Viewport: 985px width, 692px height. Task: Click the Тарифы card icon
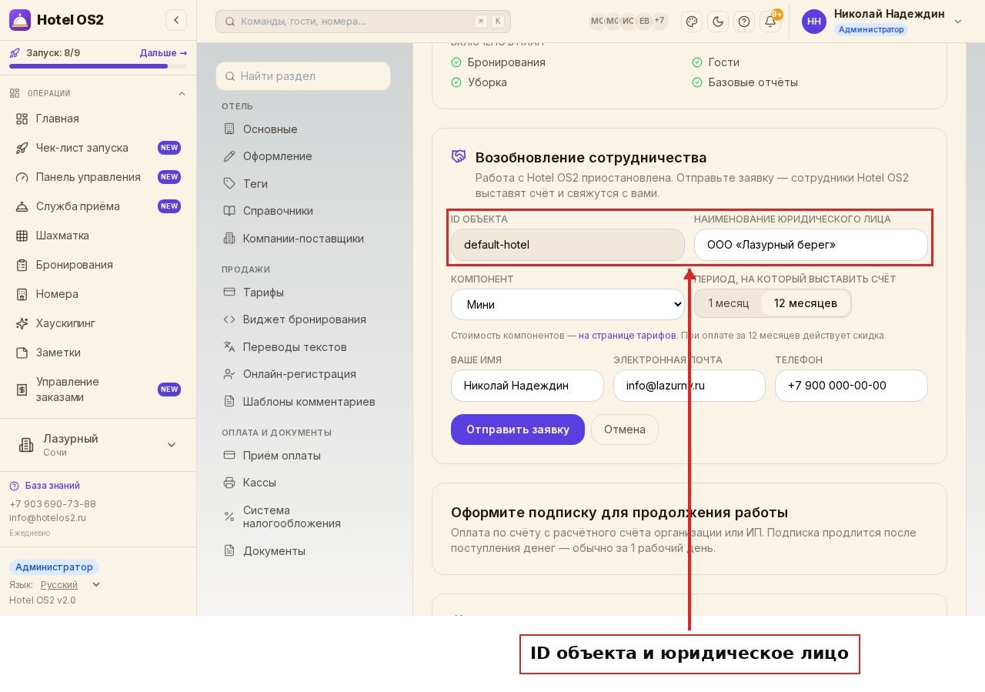point(229,293)
